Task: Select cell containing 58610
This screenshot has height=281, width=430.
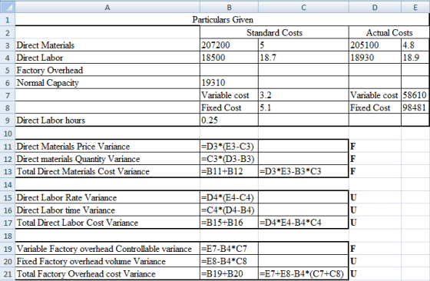Action: pyautogui.click(x=415, y=95)
